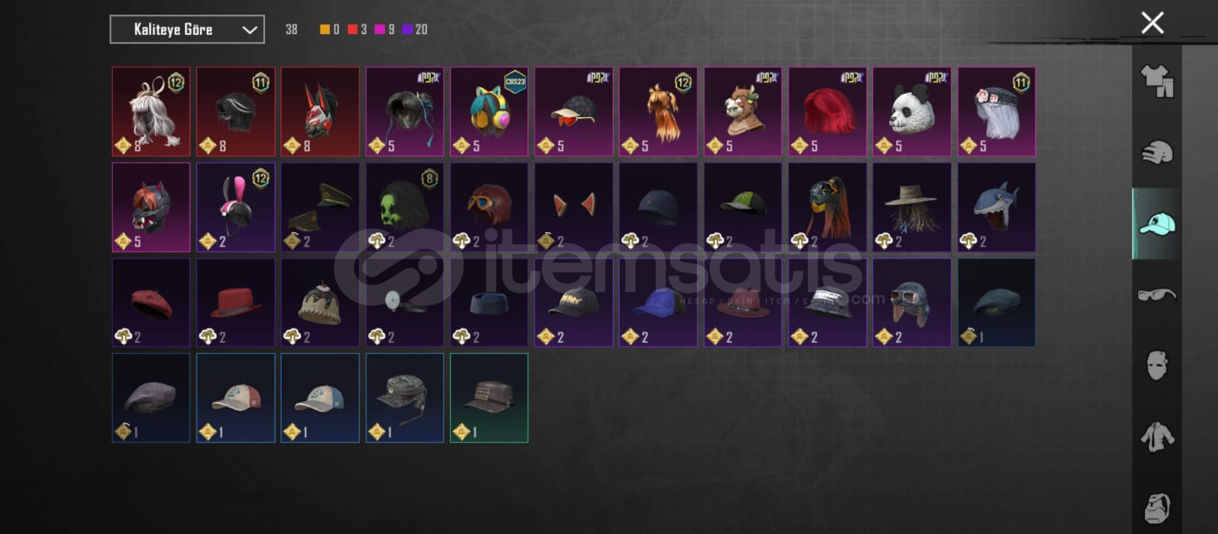This screenshot has height=534, width=1218.
Task: Close the inventory with the X button
Action: (x=1153, y=23)
